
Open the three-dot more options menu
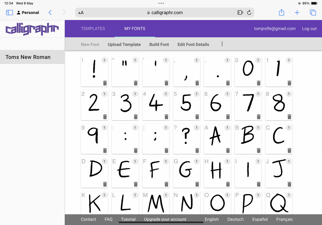point(222,44)
